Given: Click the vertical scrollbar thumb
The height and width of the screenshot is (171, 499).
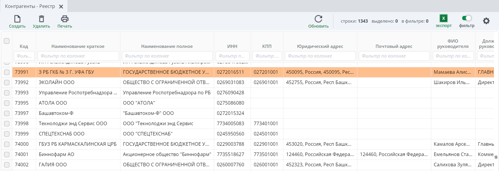Looking at the screenshot, I should pos(496,157).
